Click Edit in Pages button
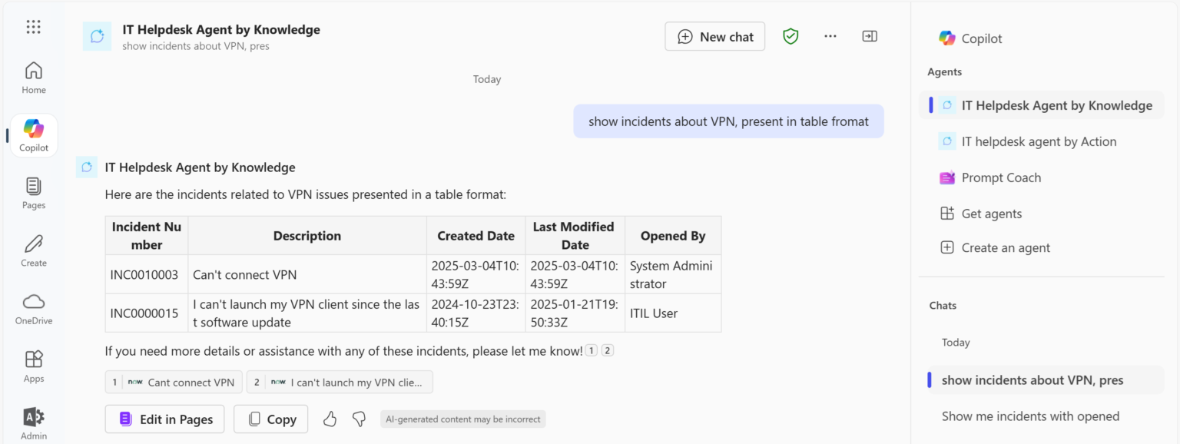Screen dimensions: 1180x444 pos(165,419)
